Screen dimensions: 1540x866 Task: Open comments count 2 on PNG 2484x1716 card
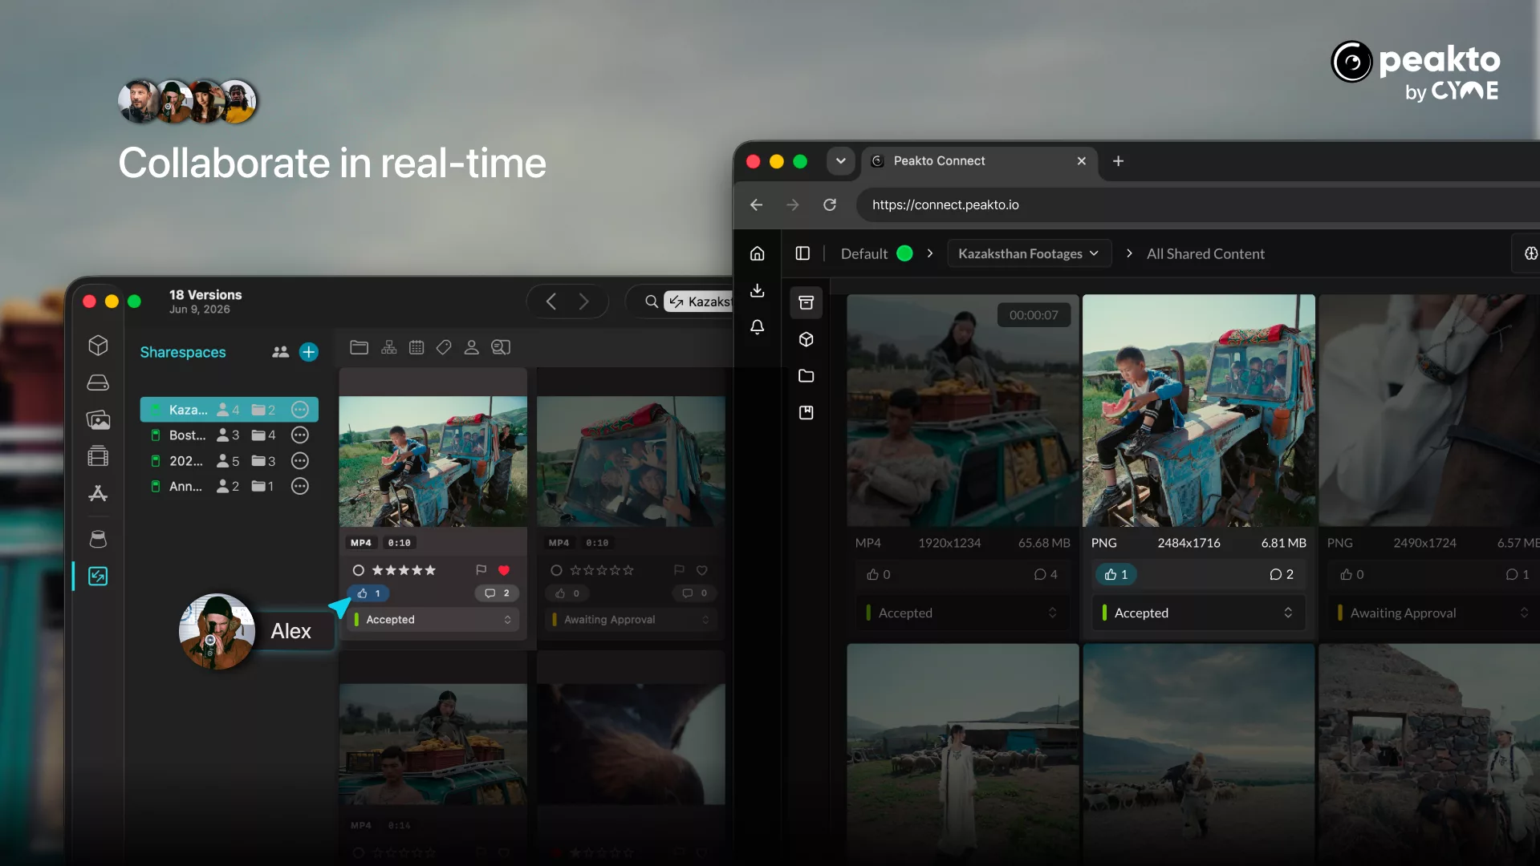(x=1282, y=574)
